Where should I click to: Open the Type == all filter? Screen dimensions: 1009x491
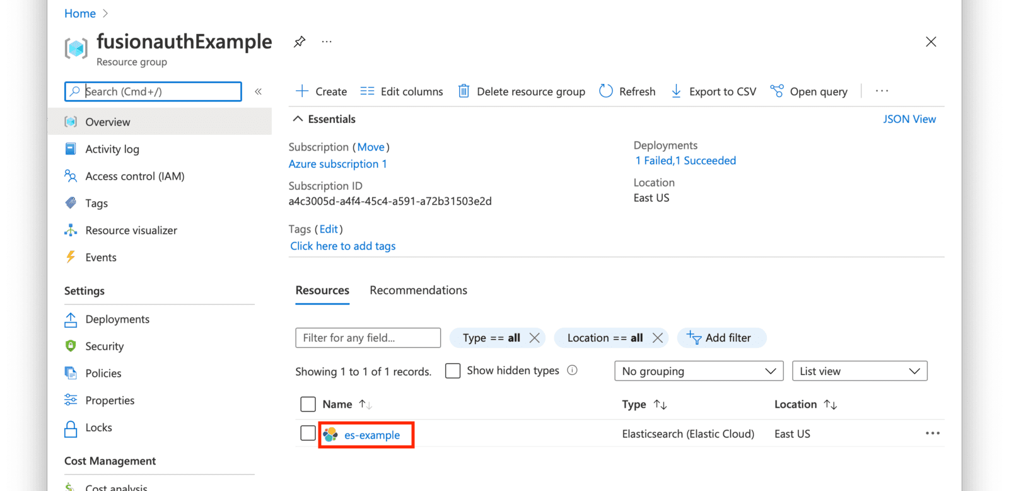(491, 338)
